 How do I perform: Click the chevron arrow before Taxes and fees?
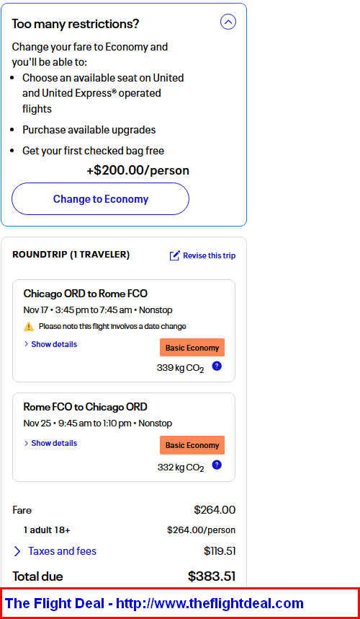coord(17,551)
